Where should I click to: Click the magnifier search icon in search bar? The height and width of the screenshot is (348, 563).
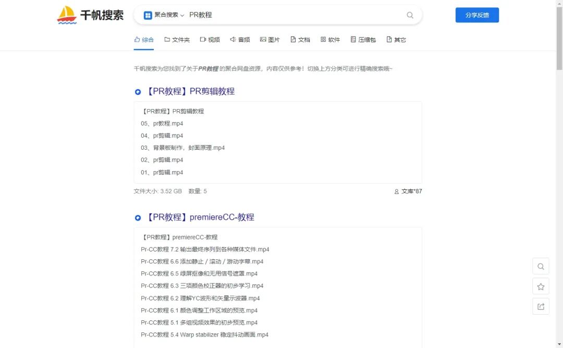coord(410,15)
